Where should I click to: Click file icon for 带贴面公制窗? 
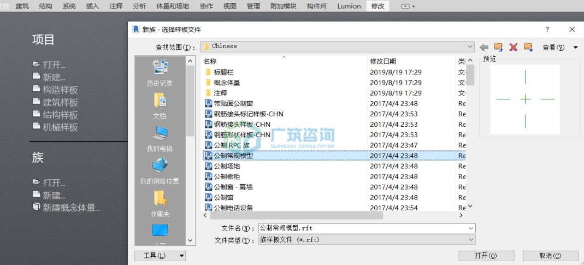click(x=209, y=104)
